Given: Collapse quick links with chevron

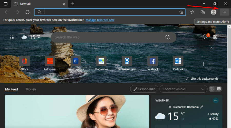Looking at the screenshot, I should (x=211, y=48).
